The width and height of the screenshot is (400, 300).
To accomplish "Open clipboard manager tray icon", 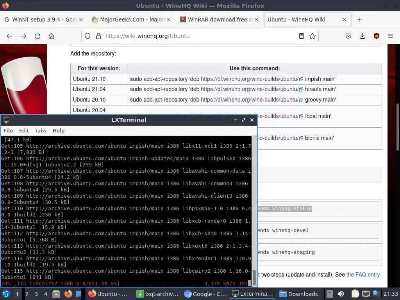I will tap(355, 294).
